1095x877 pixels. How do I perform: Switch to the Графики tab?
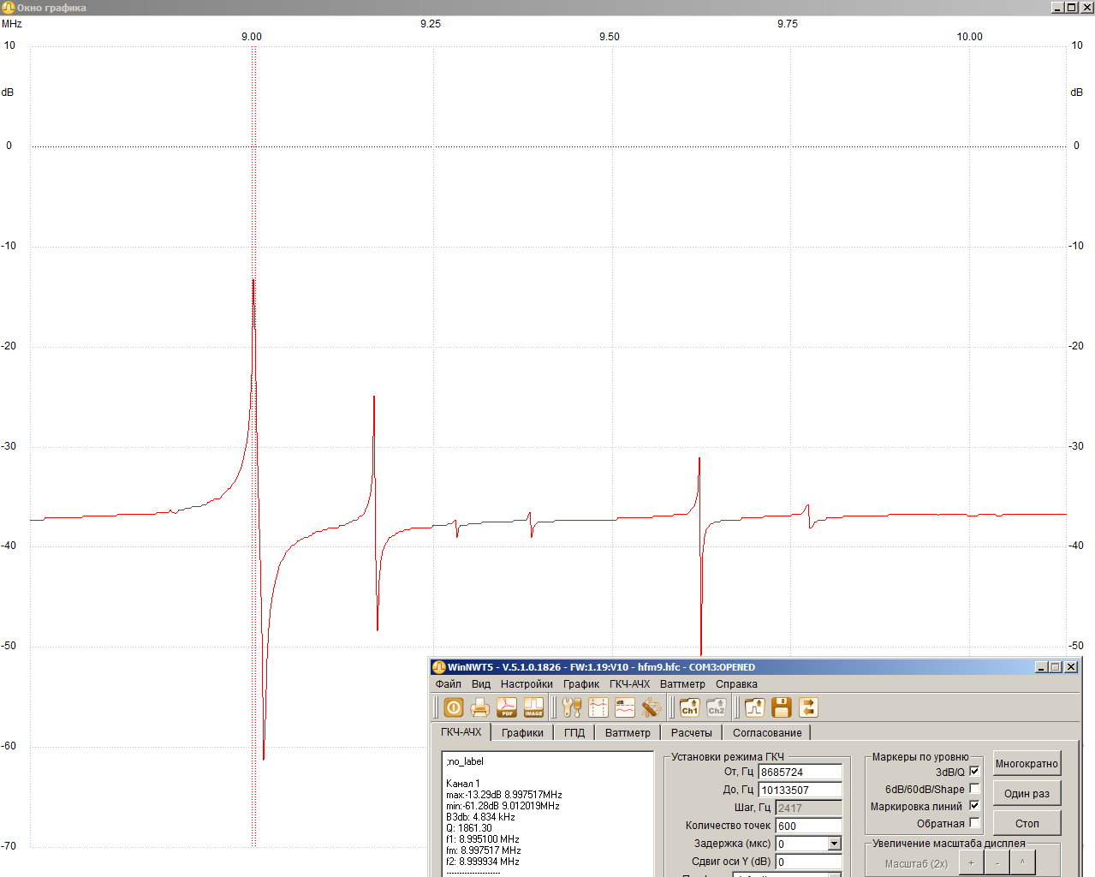coord(522,733)
